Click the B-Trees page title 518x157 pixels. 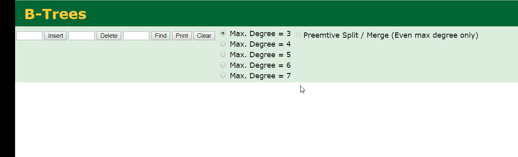pyautogui.click(x=55, y=14)
